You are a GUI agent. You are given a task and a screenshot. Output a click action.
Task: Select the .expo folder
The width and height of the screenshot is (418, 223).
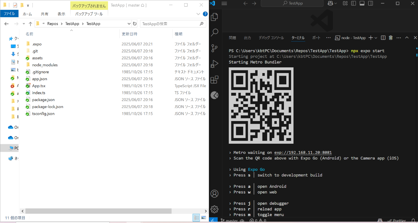[x=37, y=44]
